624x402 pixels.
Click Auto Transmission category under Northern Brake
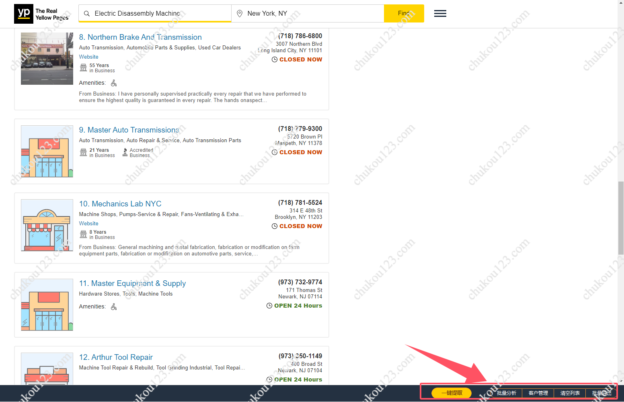pyautogui.click(x=101, y=48)
